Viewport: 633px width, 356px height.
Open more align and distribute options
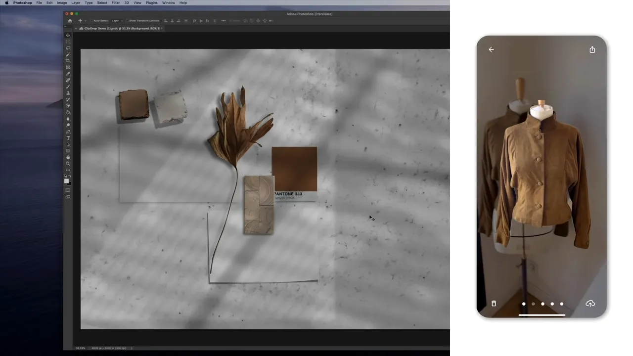click(x=224, y=21)
